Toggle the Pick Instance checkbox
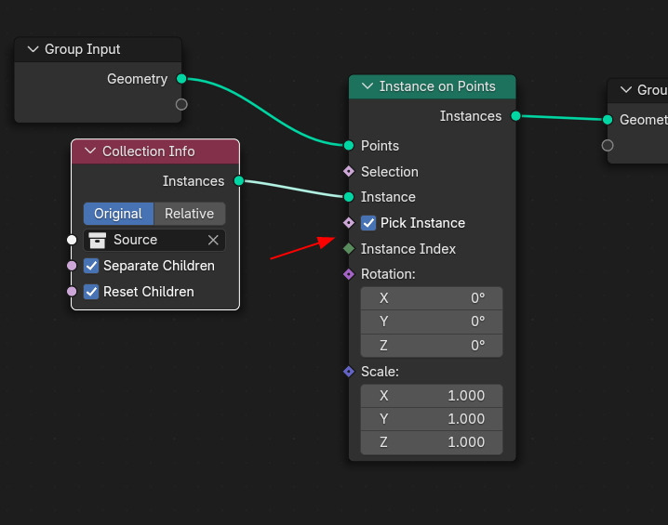This screenshot has width=668, height=525. 368,223
